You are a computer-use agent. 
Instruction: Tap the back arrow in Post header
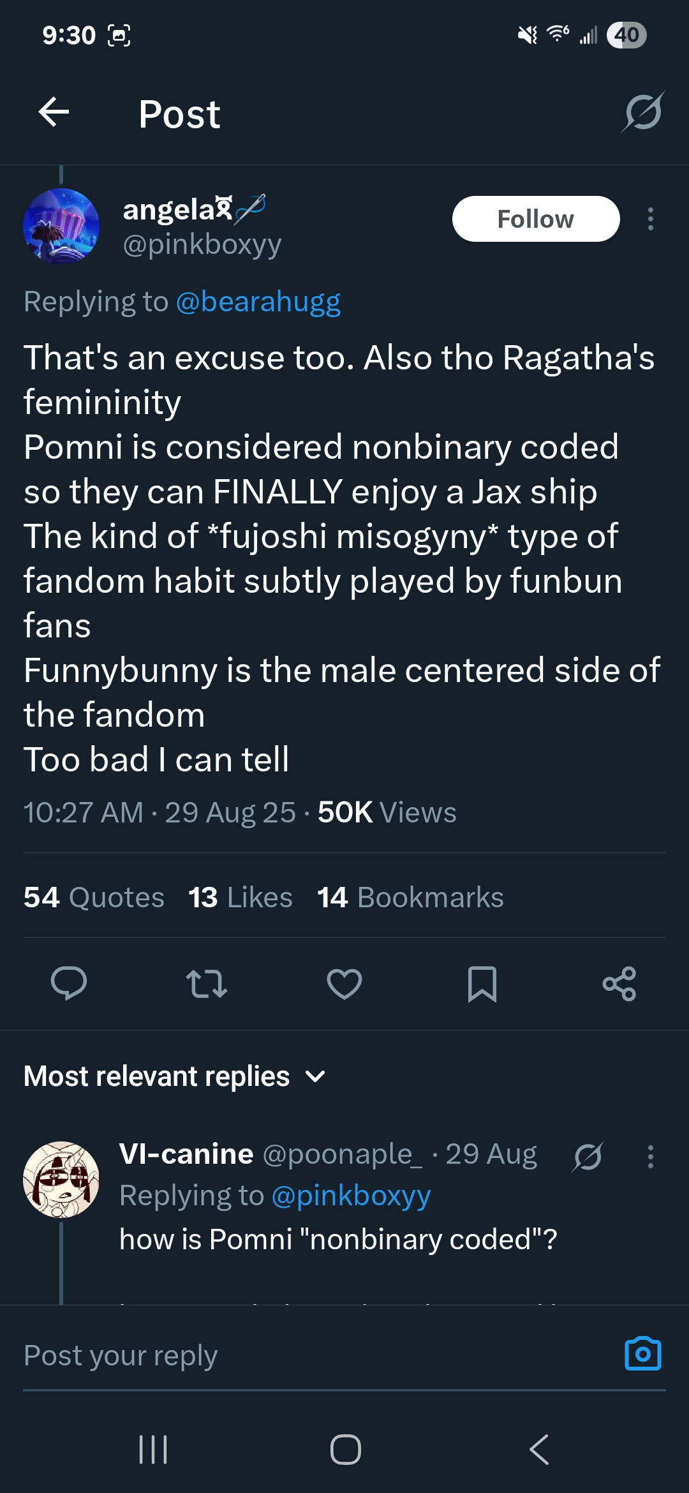(x=54, y=113)
